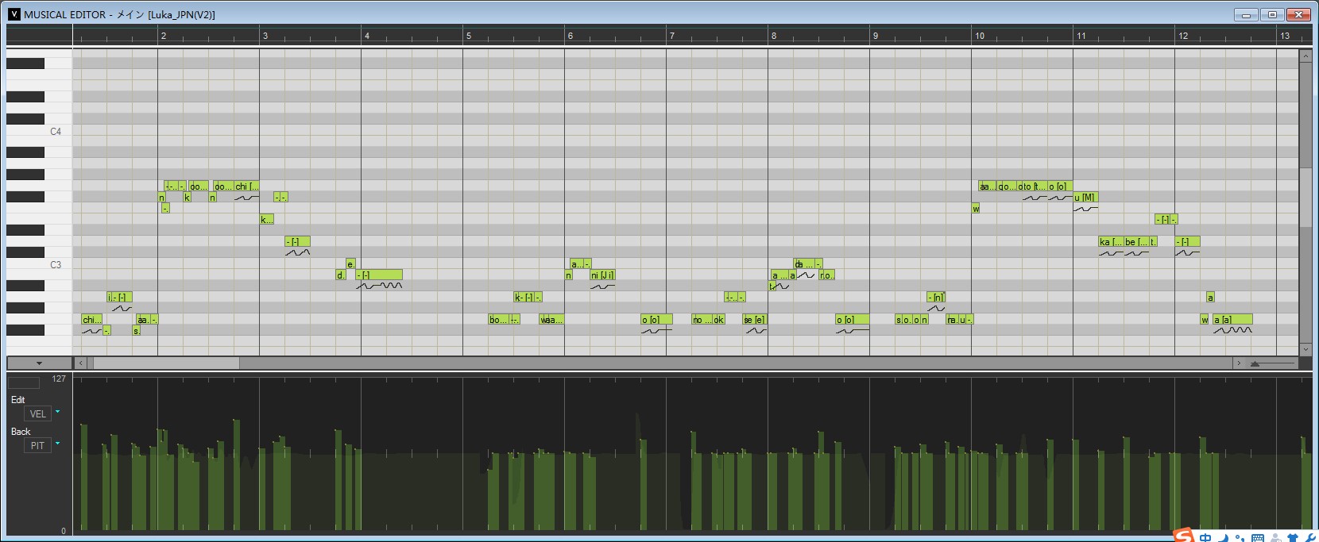Click measure 6 on the timeline ruler

[x=570, y=36]
